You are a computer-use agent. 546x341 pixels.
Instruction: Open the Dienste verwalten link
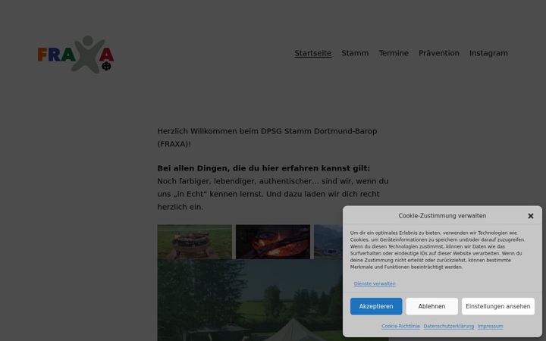click(375, 283)
